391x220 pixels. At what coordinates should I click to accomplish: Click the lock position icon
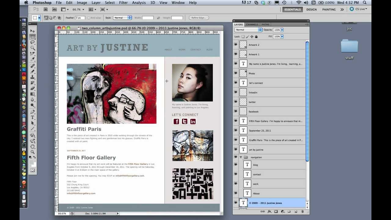point(252,37)
